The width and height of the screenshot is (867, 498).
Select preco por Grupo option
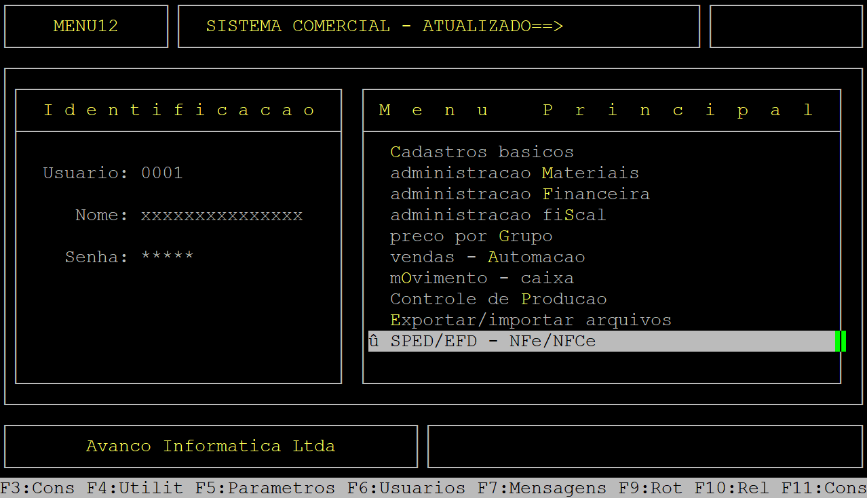(x=471, y=236)
